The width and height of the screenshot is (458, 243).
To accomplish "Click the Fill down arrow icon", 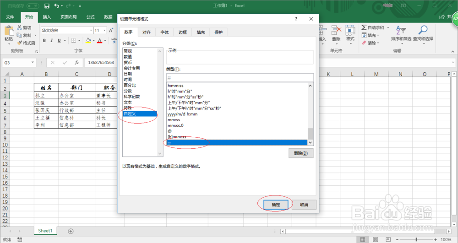I will [x=364, y=35].
